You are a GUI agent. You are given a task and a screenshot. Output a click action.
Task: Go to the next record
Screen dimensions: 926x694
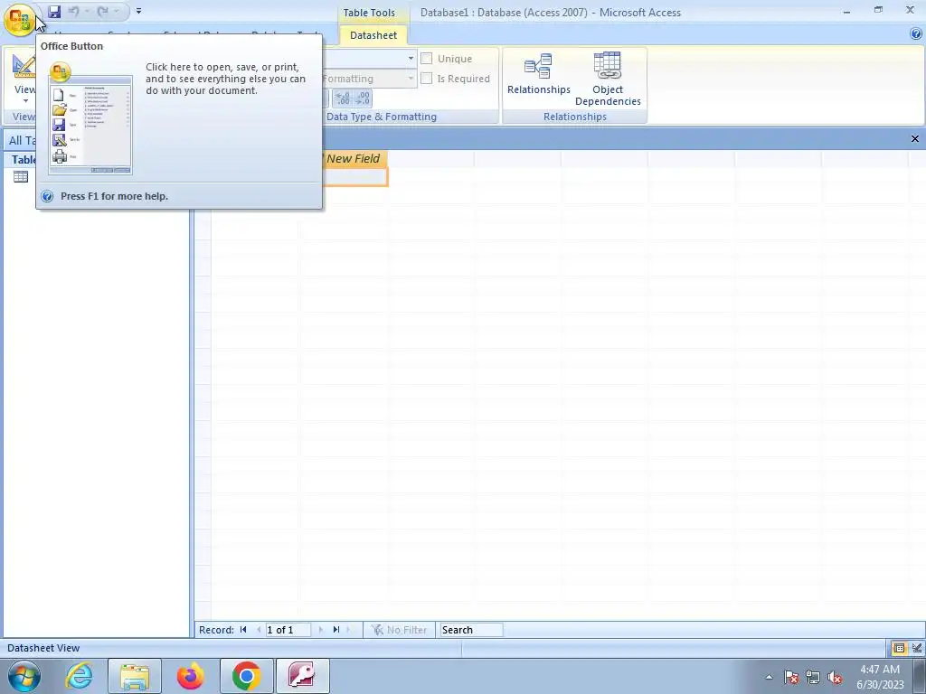[x=321, y=630]
